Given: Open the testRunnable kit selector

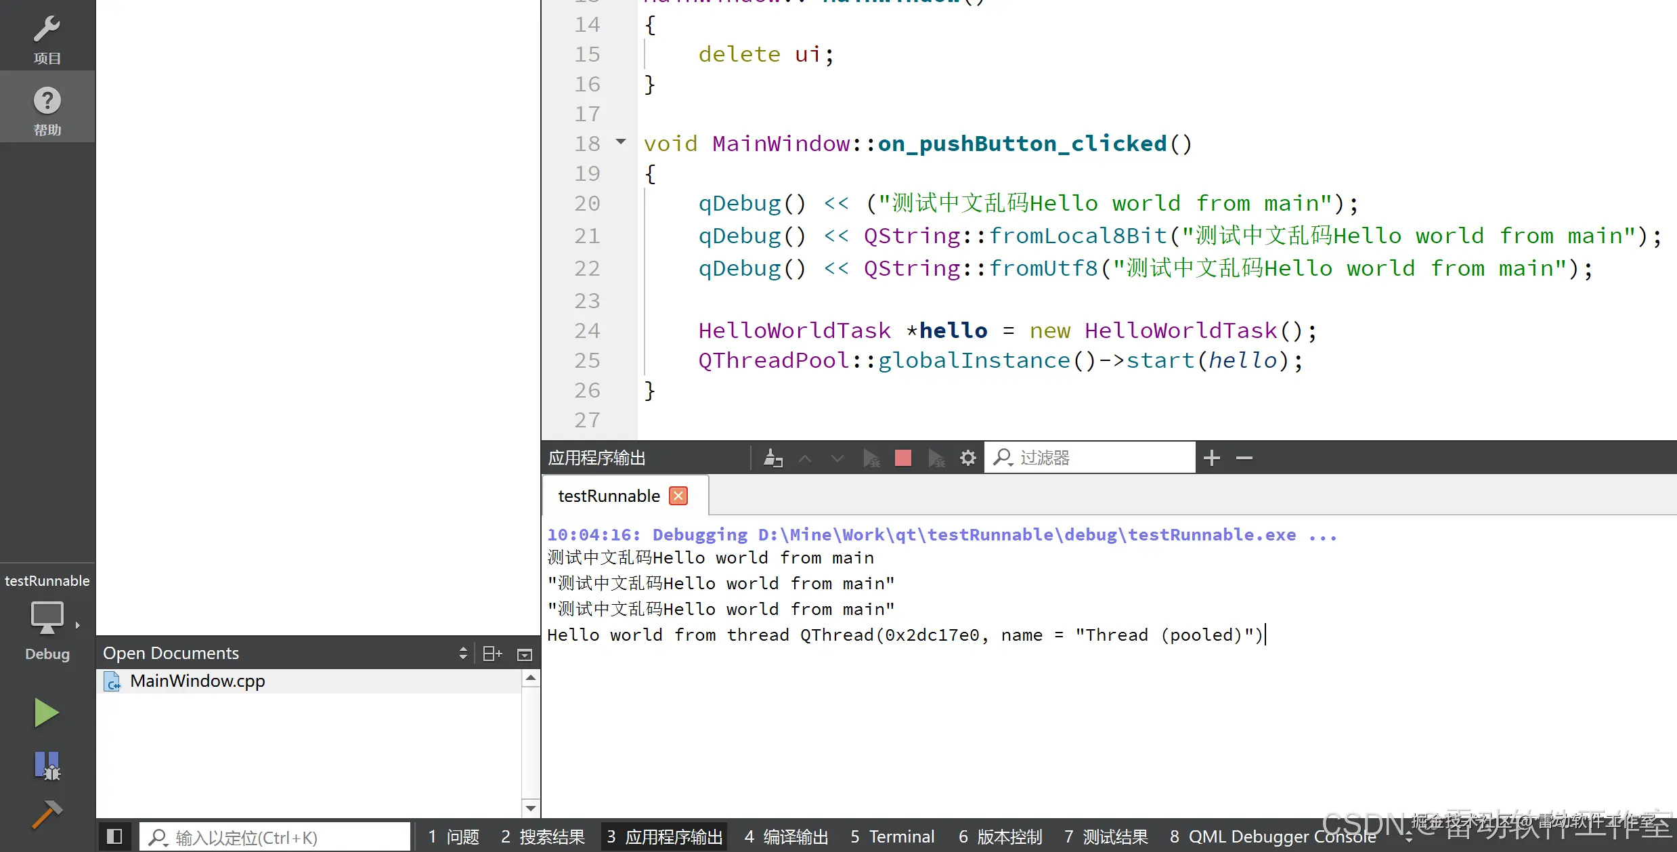Looking at the screenshot, I should pos(47,616).
